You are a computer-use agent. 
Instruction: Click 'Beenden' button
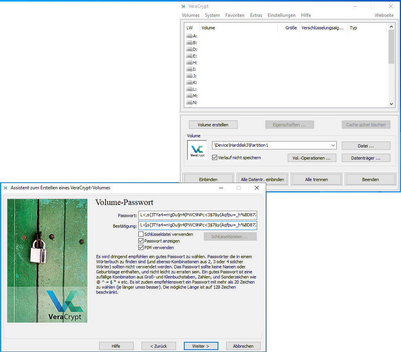(x=370, y=179)
